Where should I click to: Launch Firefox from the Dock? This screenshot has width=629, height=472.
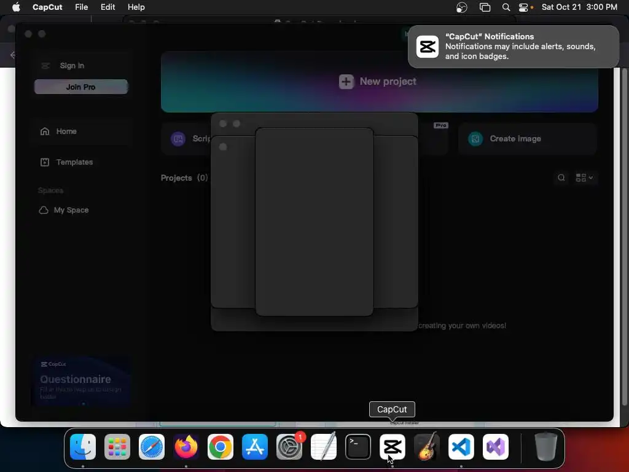pos(186,447)
